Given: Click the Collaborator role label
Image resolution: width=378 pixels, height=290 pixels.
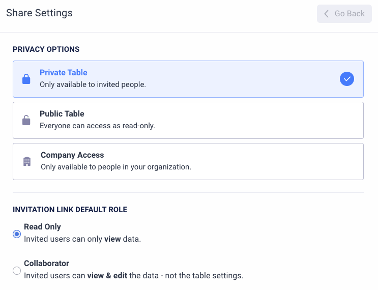Looking at the screenshot, I should (x=46, y=264).
